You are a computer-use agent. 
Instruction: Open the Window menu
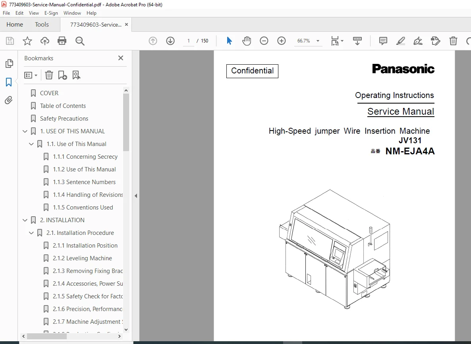72,13
